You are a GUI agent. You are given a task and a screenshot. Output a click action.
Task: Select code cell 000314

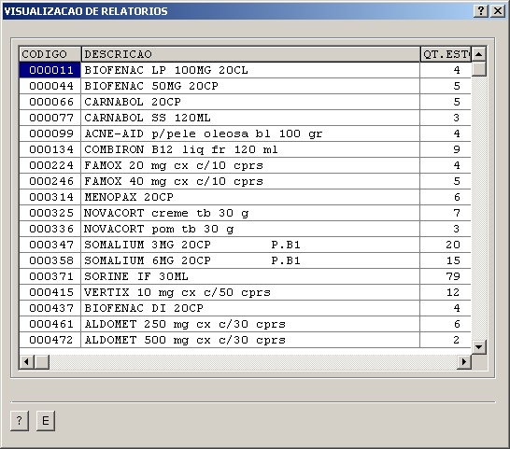tap(50, 197)
